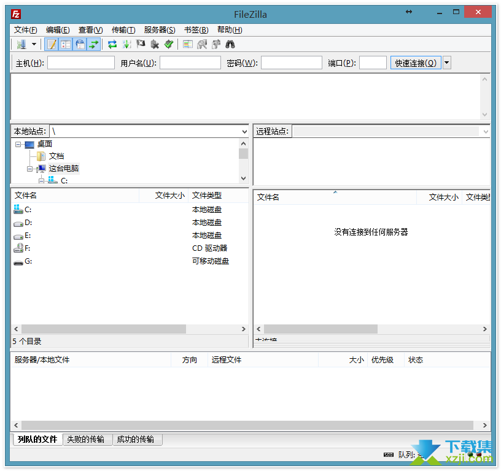The height and width of the screenshot is (471, 501).
Task: Click the local tree scrollbar down arrow
Action: 244,178
